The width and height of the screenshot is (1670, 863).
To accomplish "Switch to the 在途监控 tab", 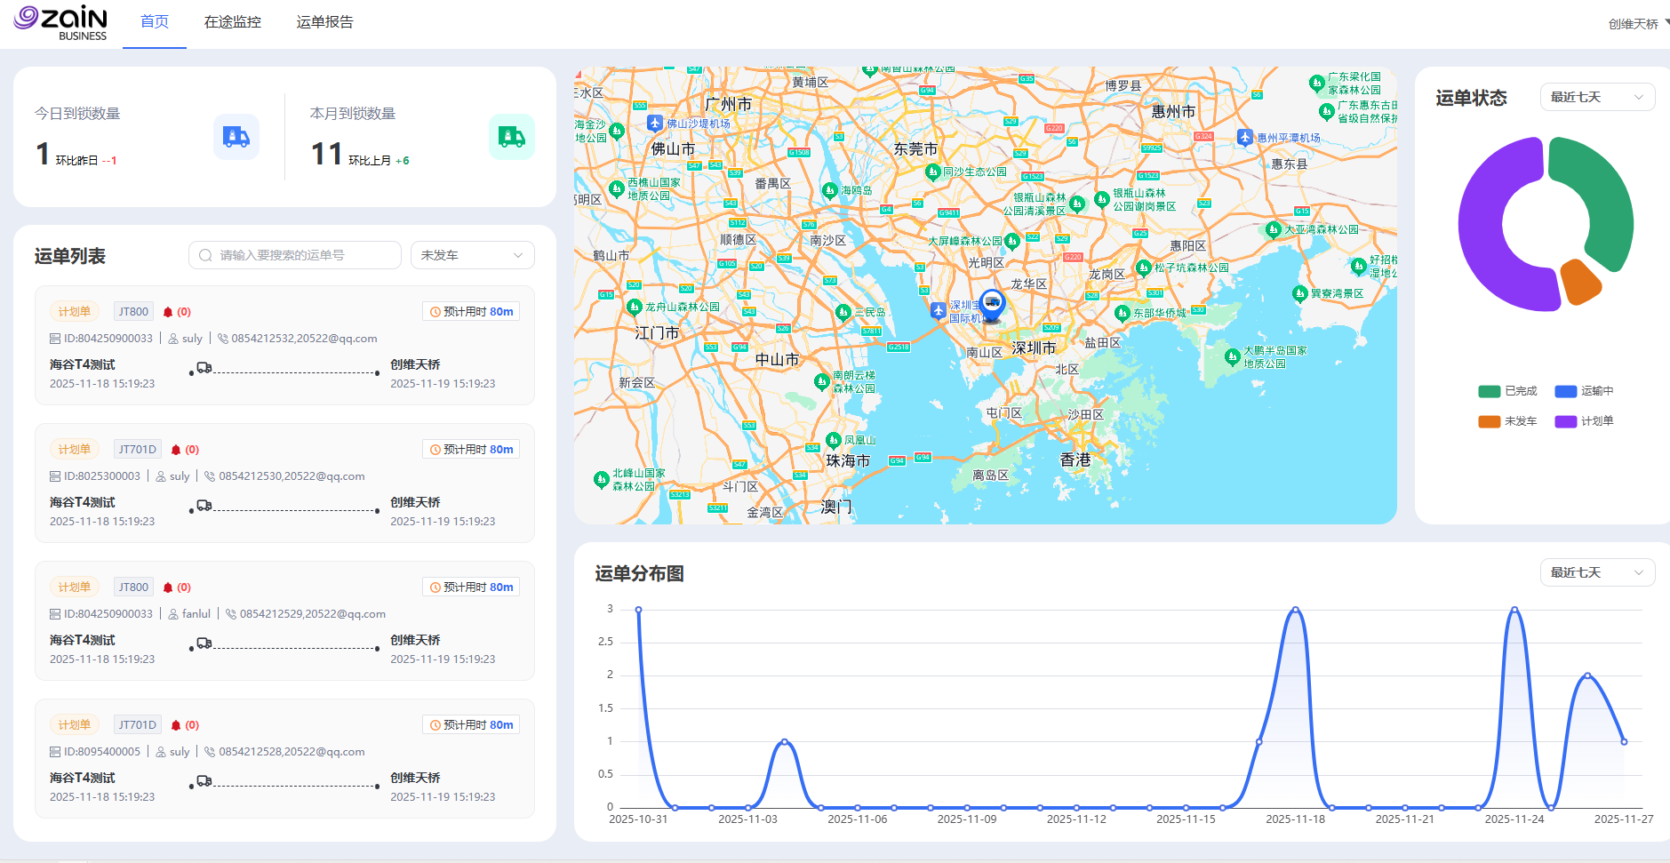I will click(x=233, y=22).
